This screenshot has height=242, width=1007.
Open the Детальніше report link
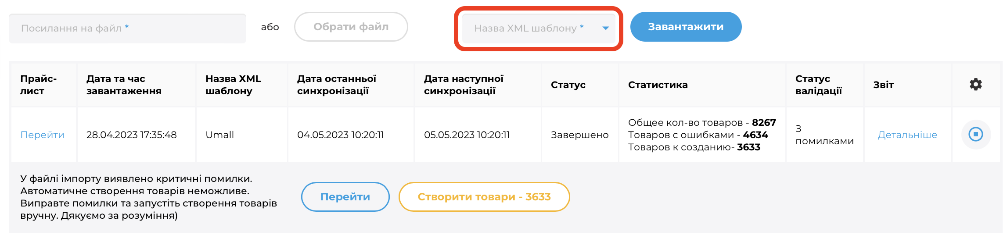907,135
